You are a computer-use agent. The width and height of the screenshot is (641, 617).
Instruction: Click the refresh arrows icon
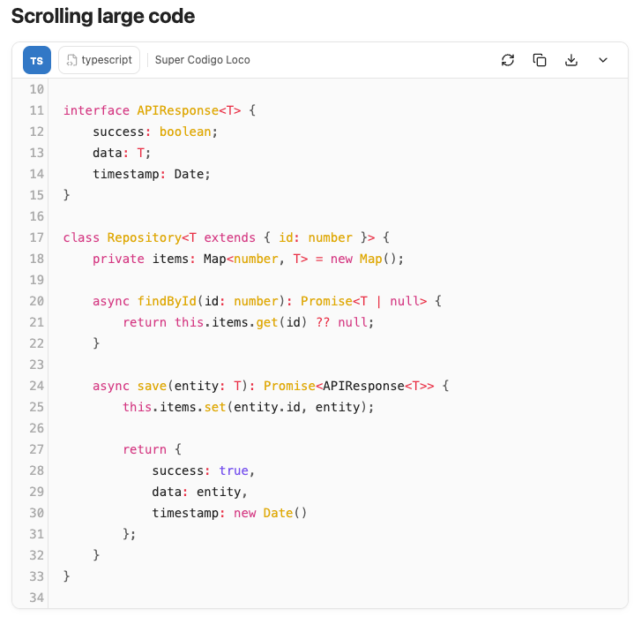[x=508, y=60]
